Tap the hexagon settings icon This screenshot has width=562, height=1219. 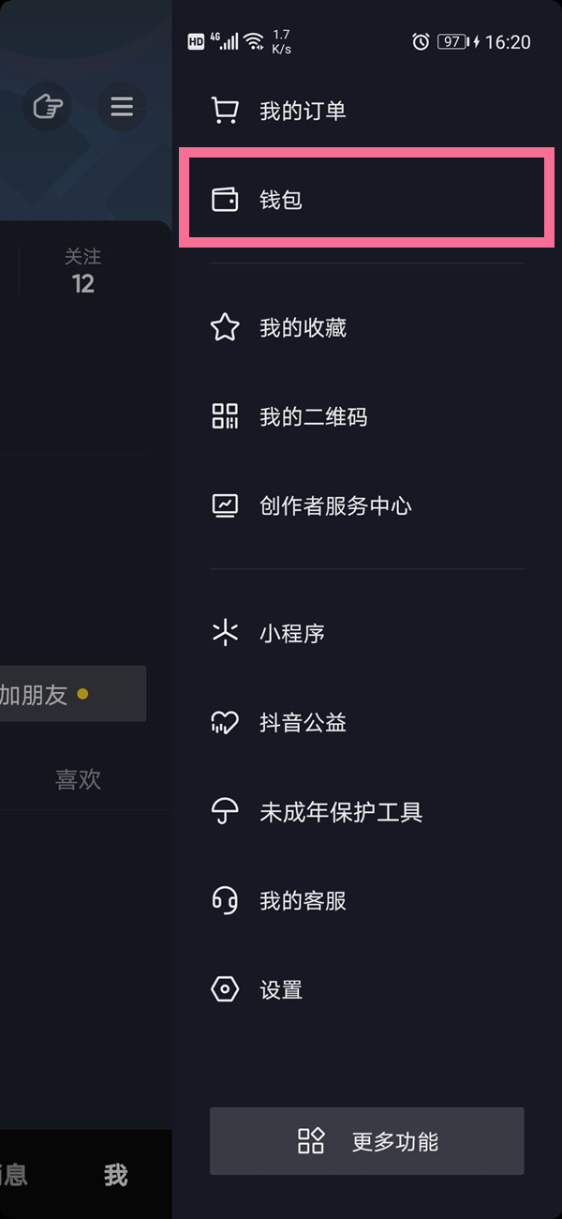[225, 989]
